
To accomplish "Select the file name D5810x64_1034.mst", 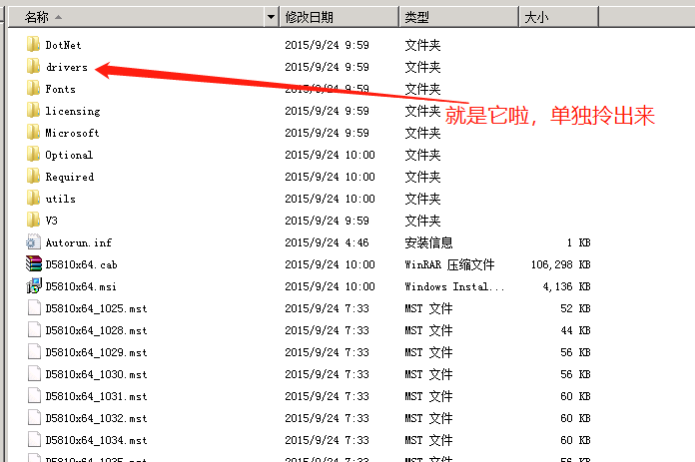I will (x=96, y=440).
